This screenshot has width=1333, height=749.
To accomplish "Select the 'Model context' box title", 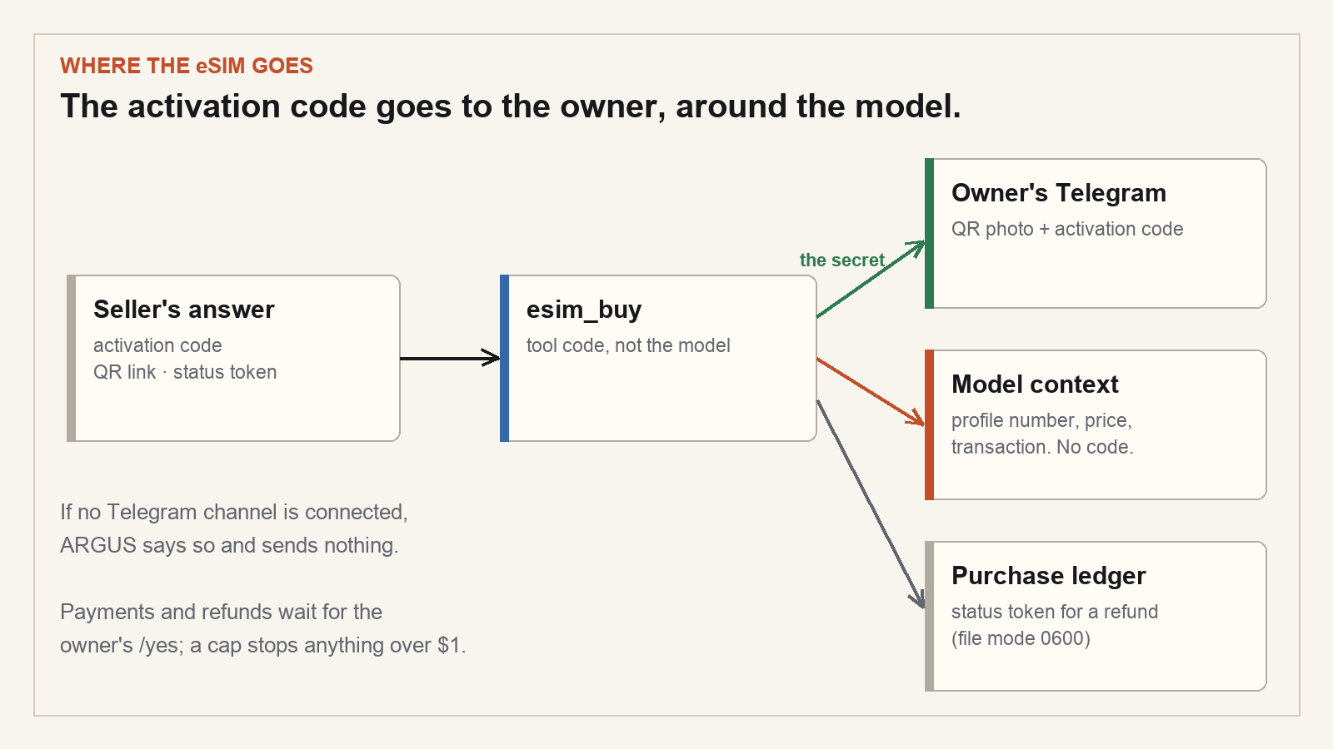I will pyautogui.click(x=1035, y=384).
